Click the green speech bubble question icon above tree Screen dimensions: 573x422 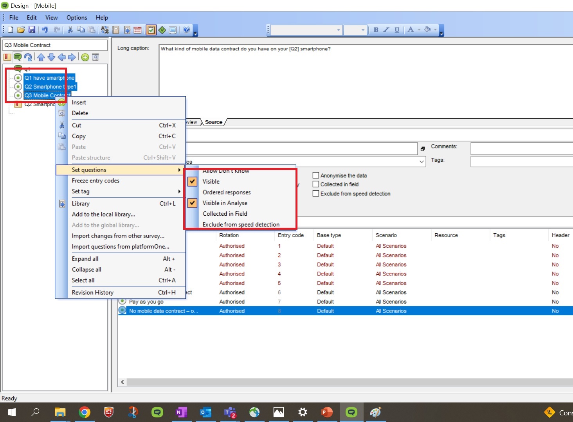[18, 57]
